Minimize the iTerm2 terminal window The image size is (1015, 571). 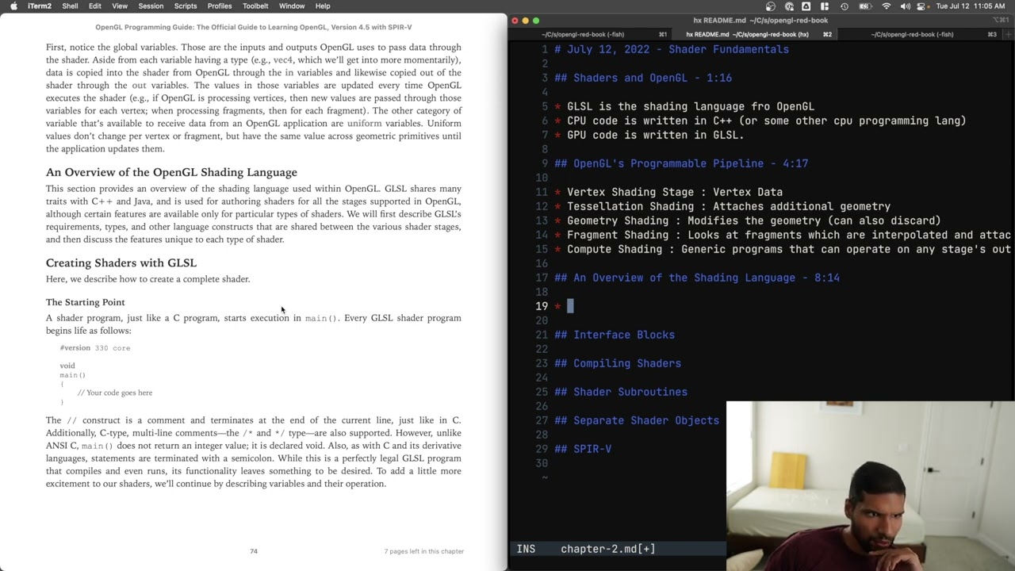coord(525,21)
